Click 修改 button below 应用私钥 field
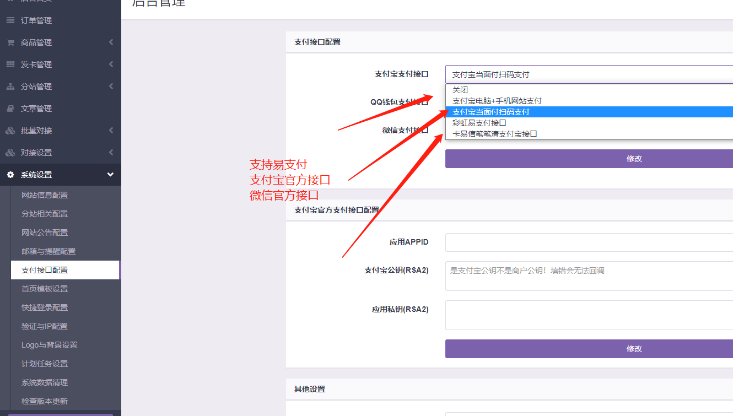733x416 pixels. tap(589, 349)
